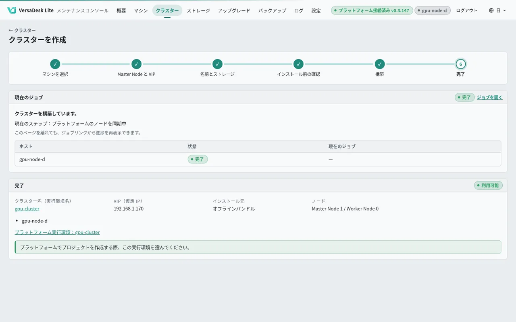Click the プラットフォーム接続済み v0.3.147 badge

click(x=372, y=10)
